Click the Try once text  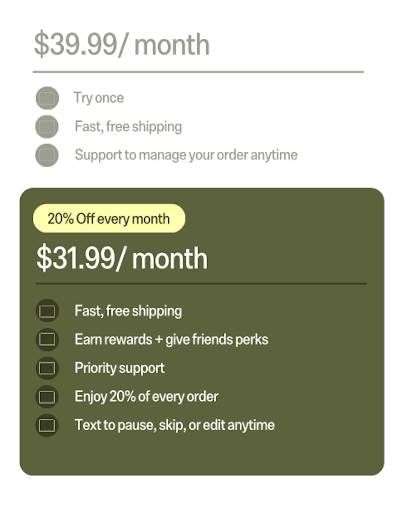98,98
